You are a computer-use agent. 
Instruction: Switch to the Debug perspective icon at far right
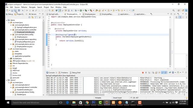[x=186, y=10]
